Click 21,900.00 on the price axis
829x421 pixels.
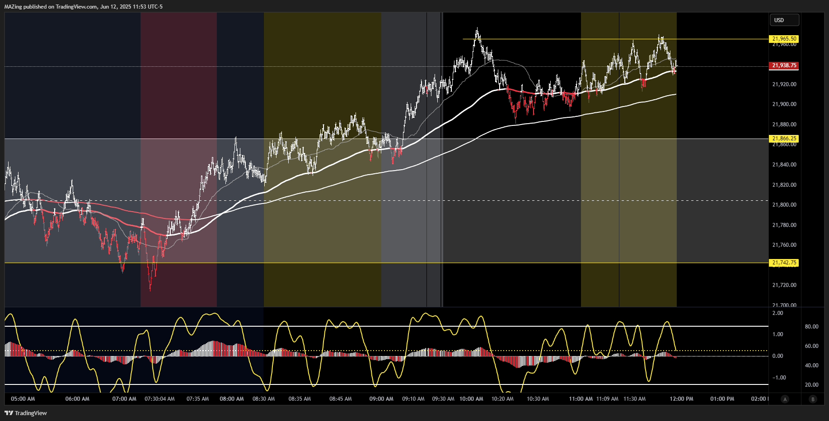(x=784, y=104)
